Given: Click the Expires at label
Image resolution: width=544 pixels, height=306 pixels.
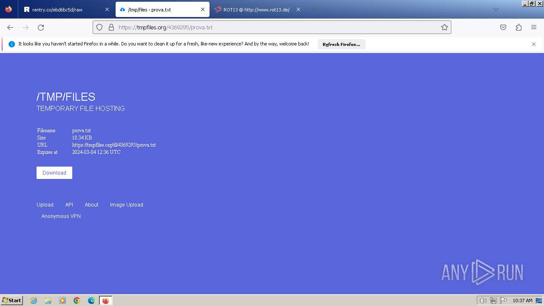Looking at the screenshot, I should [47, 152].
